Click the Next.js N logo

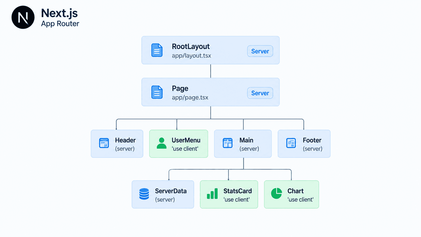click(23, 17)
